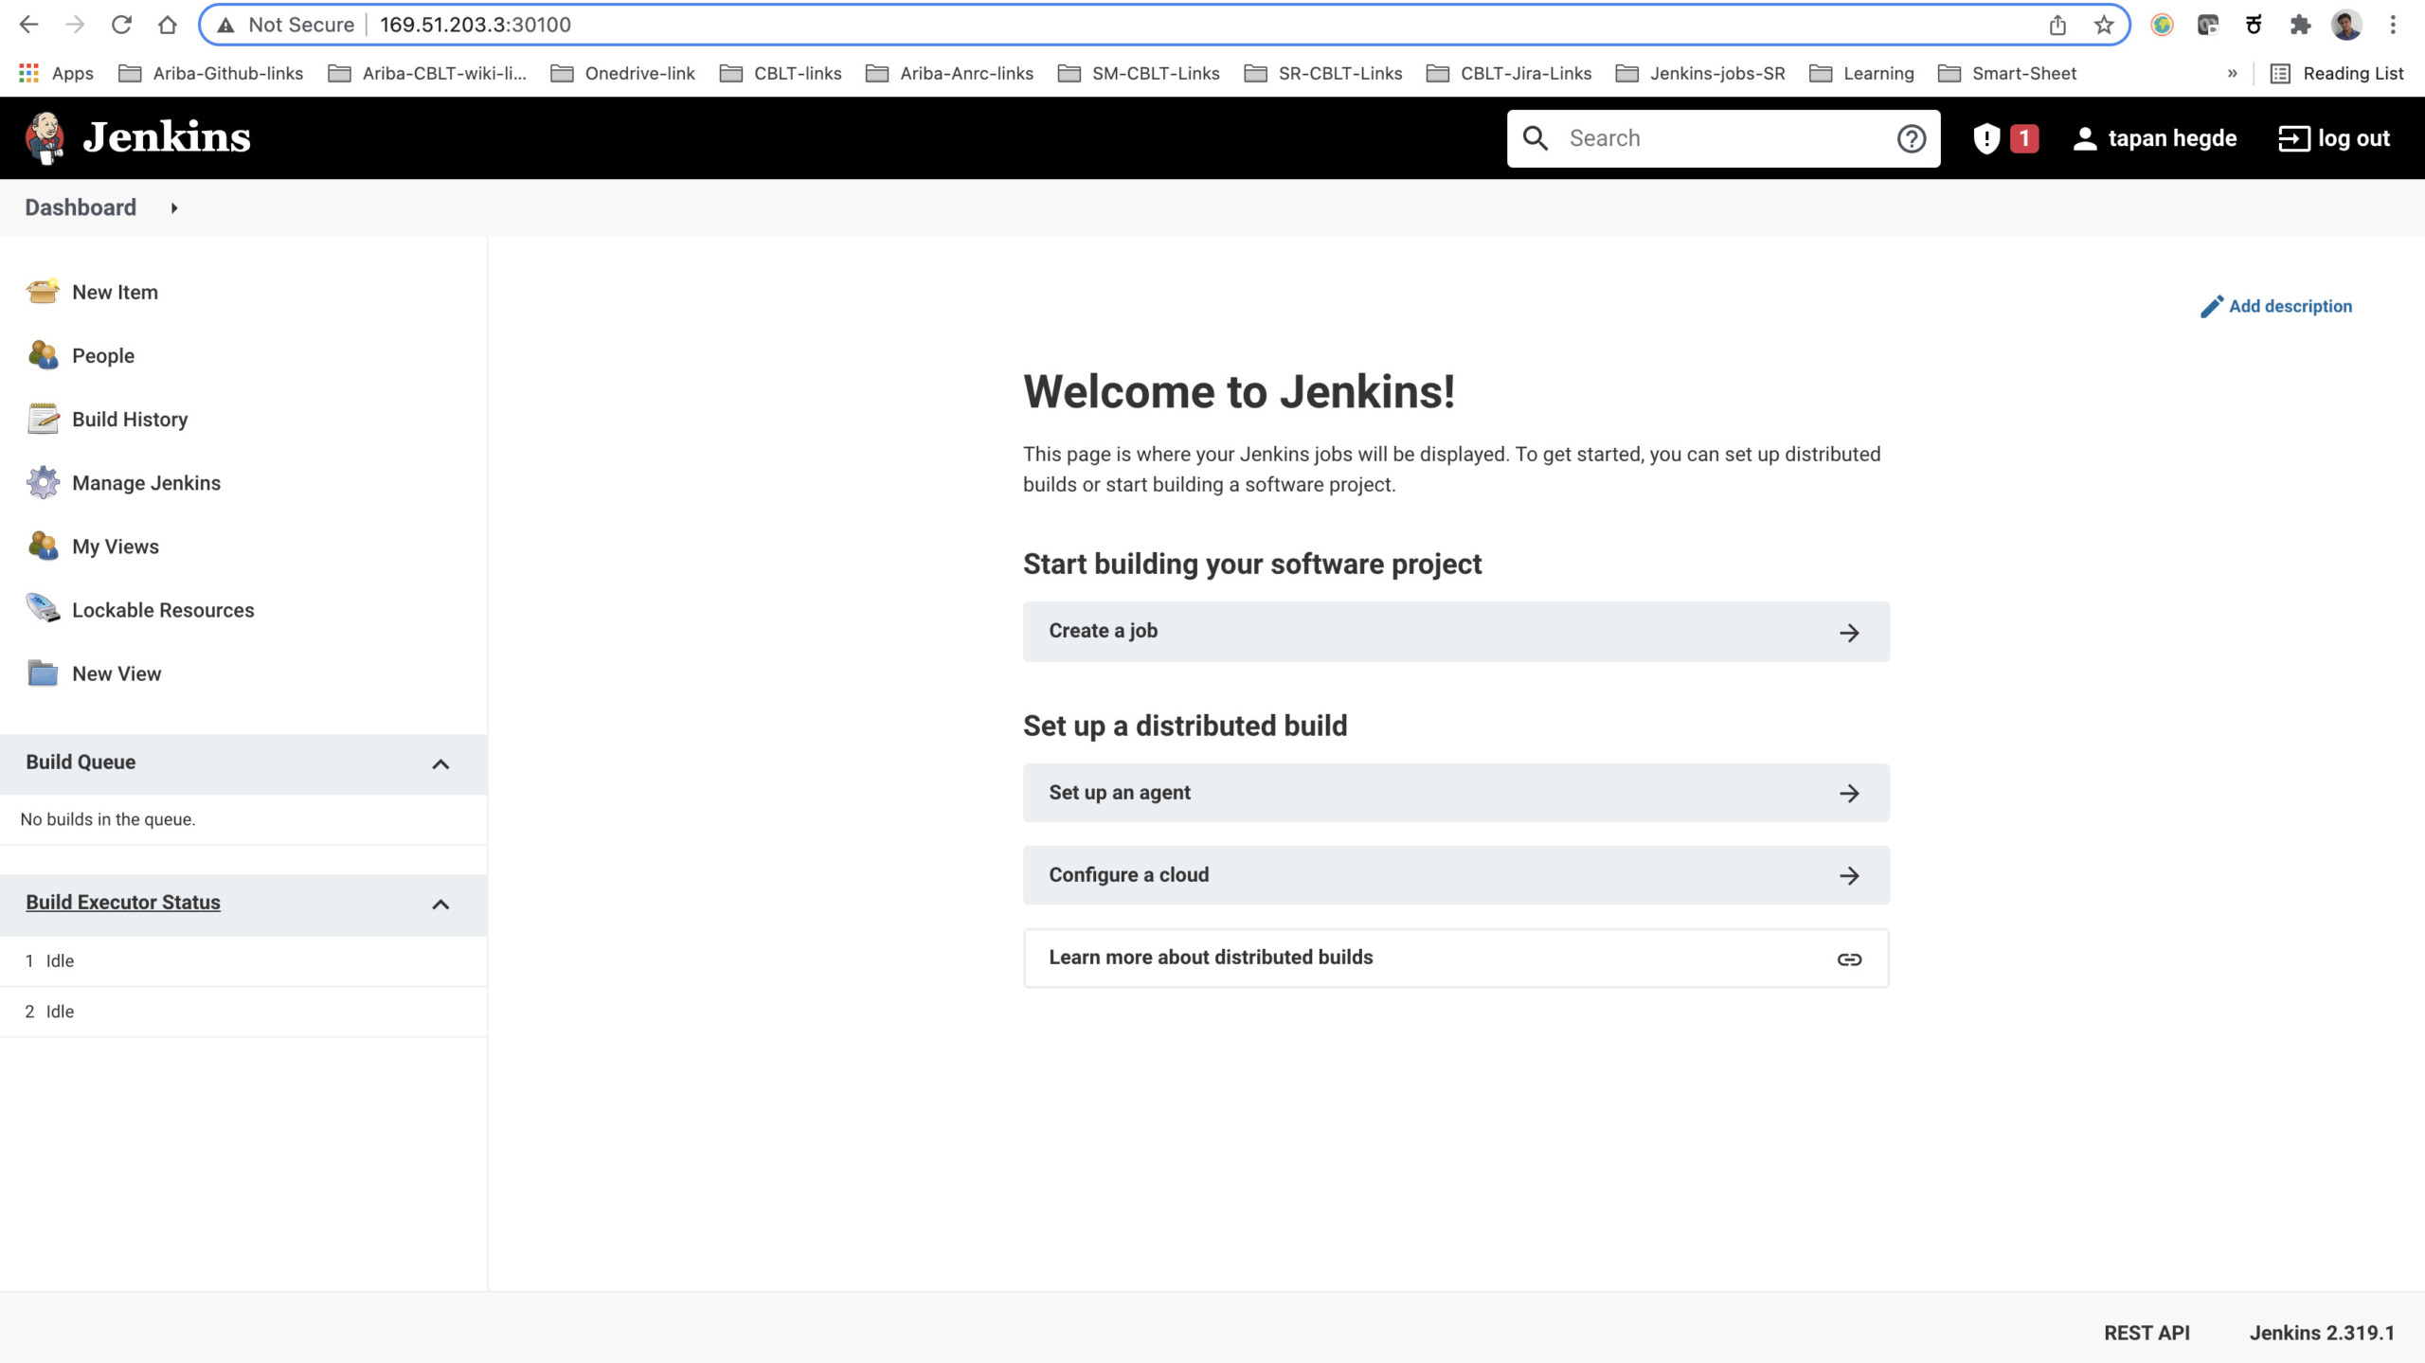
Task: Open Build History notepad icon
Action: click(43, 419)
